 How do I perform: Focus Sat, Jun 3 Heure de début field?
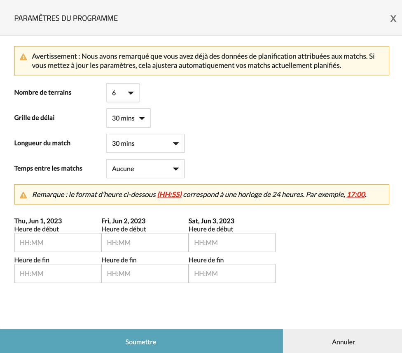pos(232,243)
